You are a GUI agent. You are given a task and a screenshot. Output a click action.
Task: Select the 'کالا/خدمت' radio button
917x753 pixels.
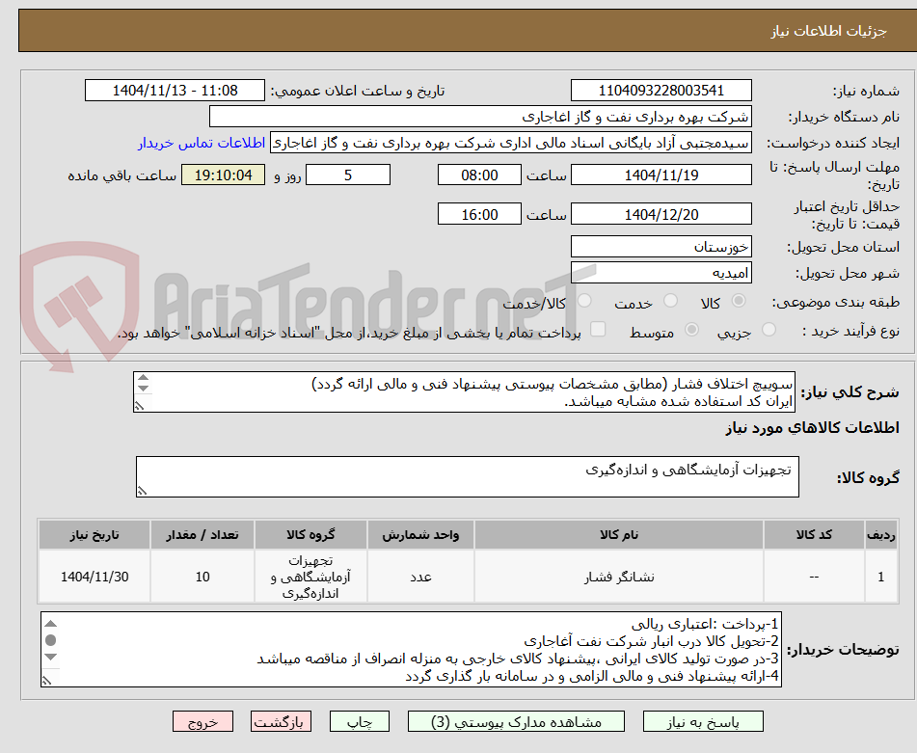click(584, 301)
